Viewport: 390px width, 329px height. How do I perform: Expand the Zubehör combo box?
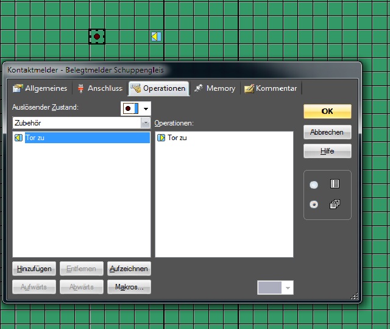[x=145, y=123]
